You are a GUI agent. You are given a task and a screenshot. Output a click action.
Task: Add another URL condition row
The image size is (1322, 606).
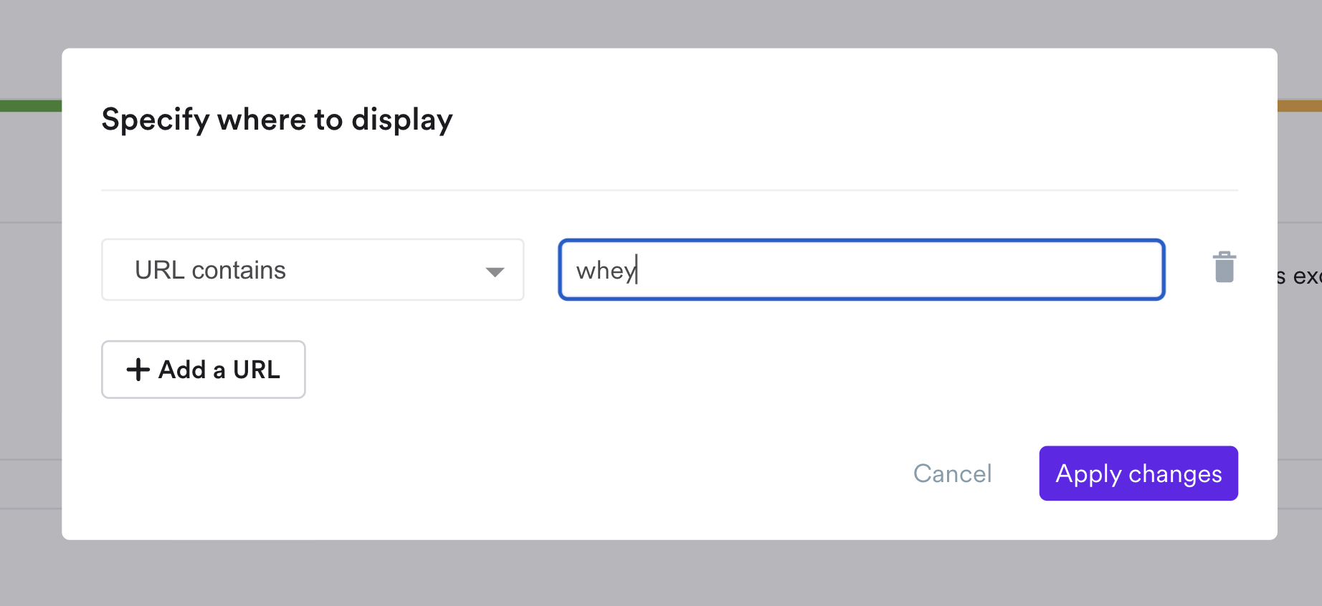click(204, 370)
